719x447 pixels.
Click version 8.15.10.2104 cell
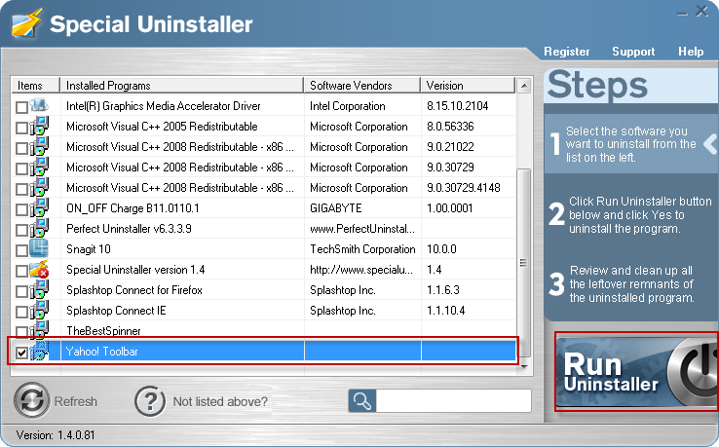[457, 106]
